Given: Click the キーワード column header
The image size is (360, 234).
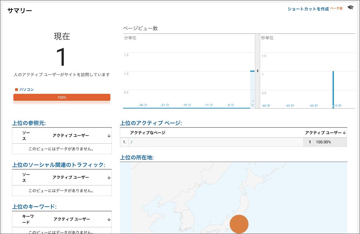Looking at the screenshot, I should tap(28, 219).
